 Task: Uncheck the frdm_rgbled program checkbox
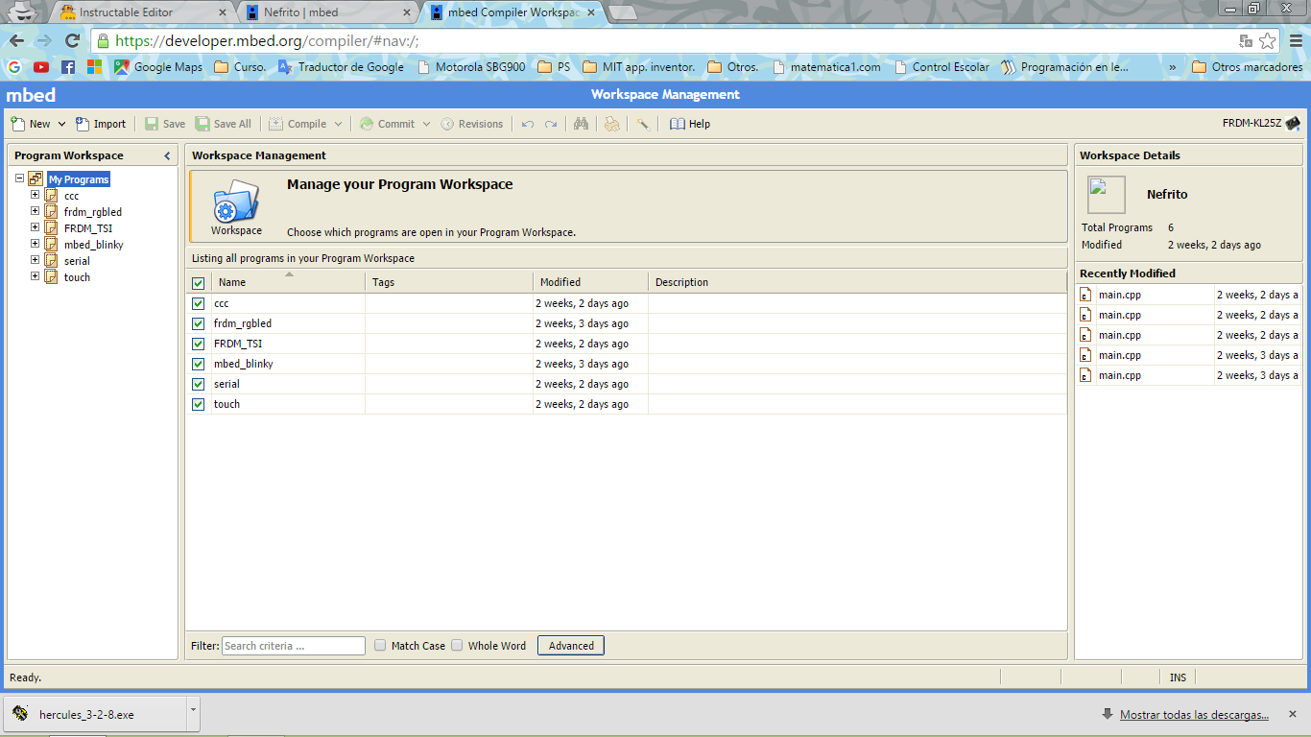click(199, 323)
